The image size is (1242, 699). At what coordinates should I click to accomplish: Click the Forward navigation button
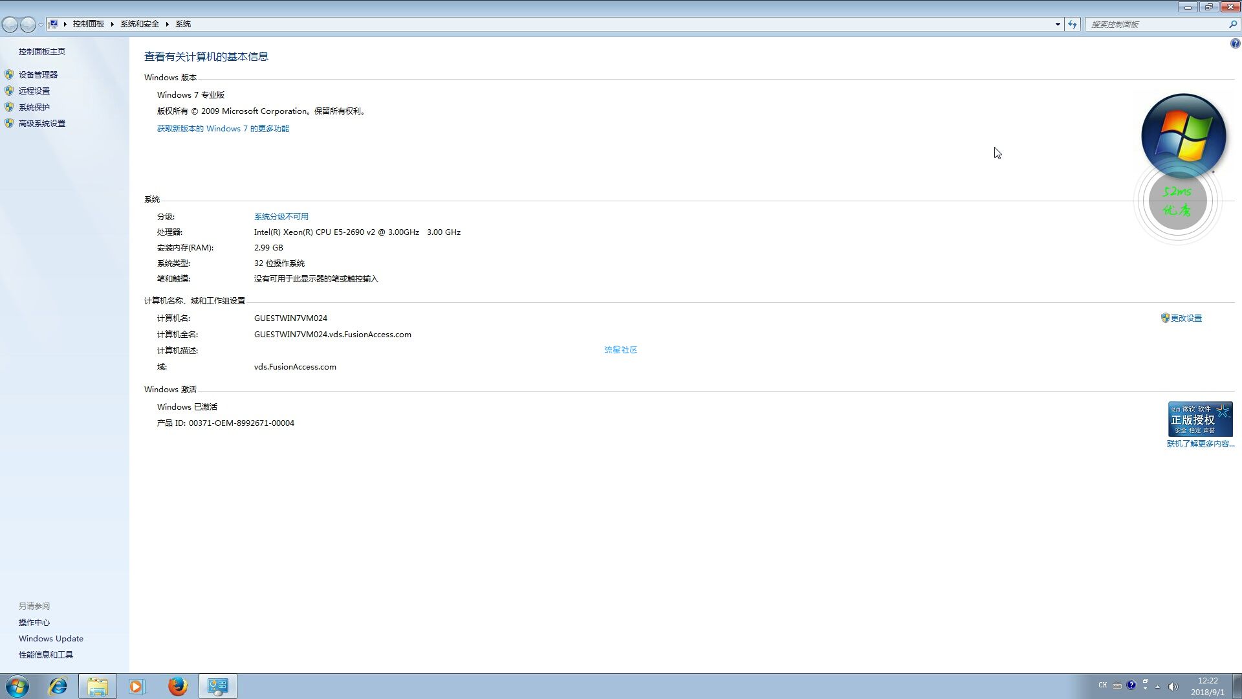[x=28, y=25]
